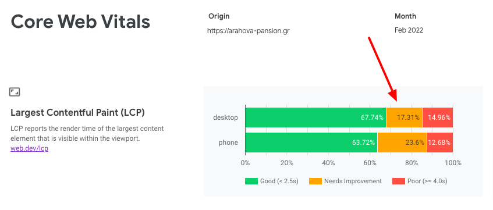Click the phone 23.6% orange bar segment
This screenshot has width=493, height=210.
coord(402,143)
